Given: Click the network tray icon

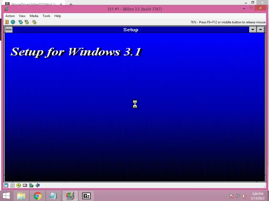Looking at the screenshot, I should [238, 196].
